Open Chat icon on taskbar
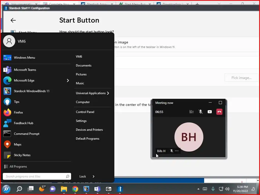Image resolution: width=260 pixels, height=195 pixels. coord(53,189)
